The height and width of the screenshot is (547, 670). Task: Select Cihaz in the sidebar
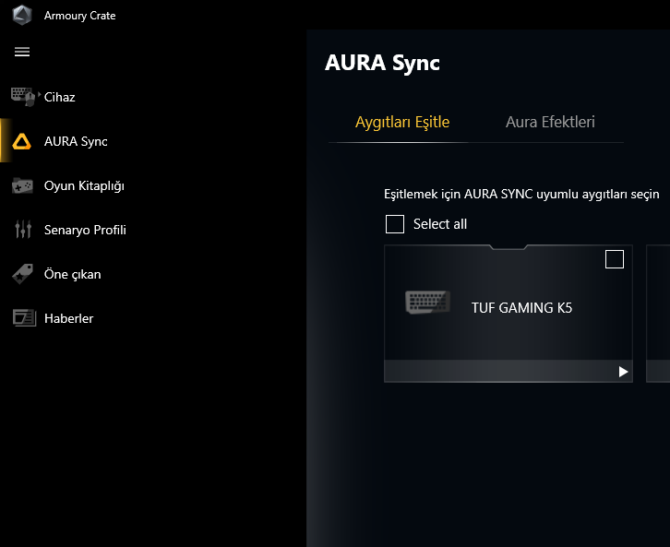tap(59, 98)
